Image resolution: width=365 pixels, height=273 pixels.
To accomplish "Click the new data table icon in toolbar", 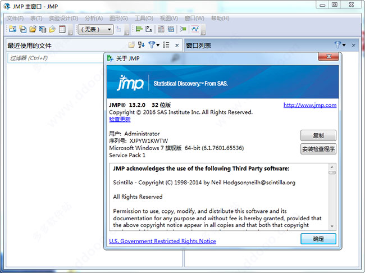I will 12,29.
